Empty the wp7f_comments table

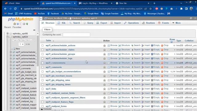coord(155,67)
